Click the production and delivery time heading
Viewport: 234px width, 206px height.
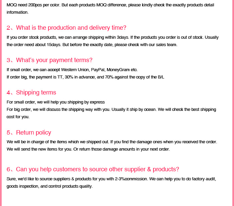coord(67,28)
